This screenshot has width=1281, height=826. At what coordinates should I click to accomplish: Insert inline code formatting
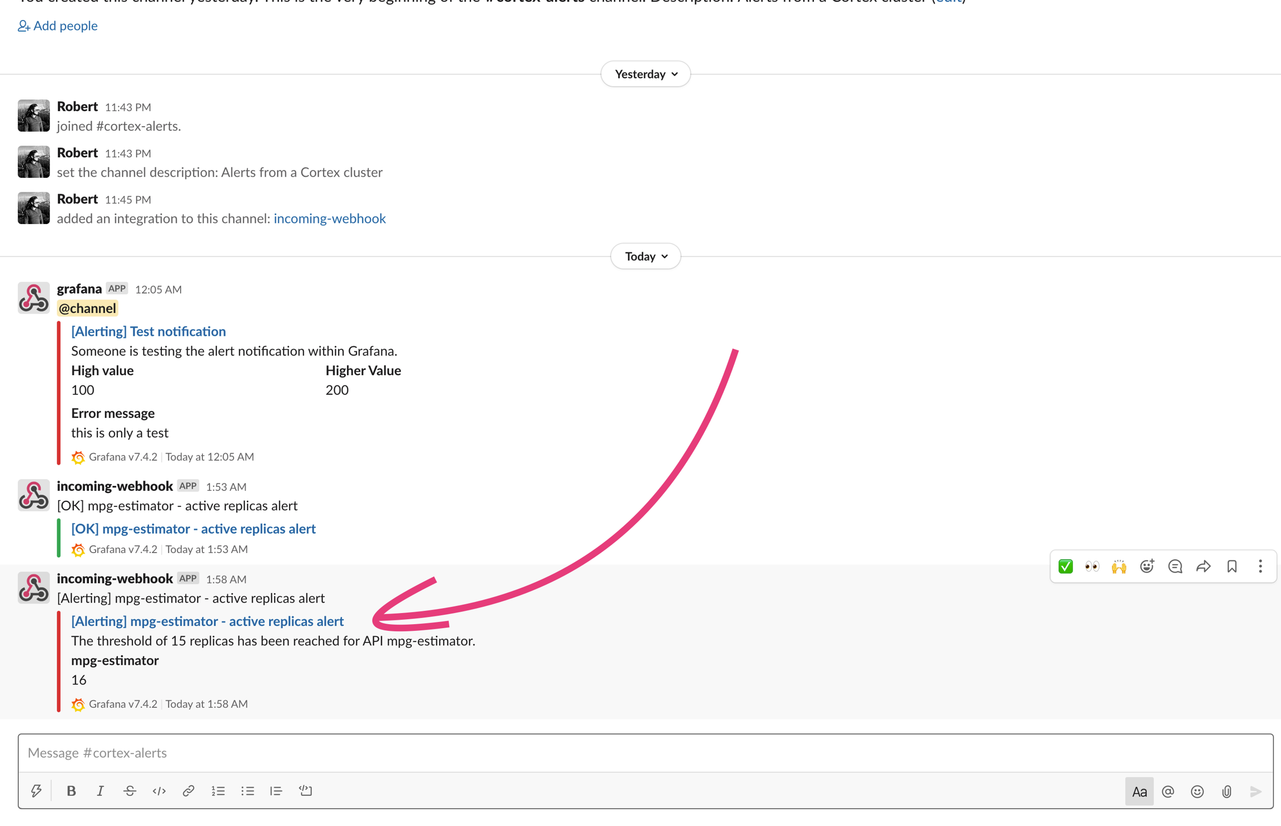(x=159, y=790)
